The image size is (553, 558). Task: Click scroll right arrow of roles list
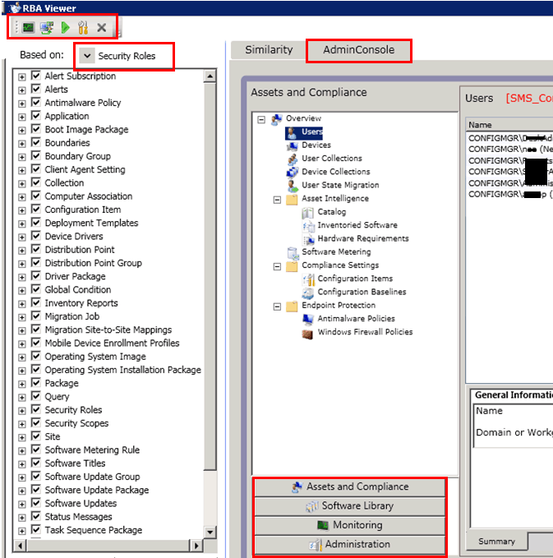coord(196,545)
